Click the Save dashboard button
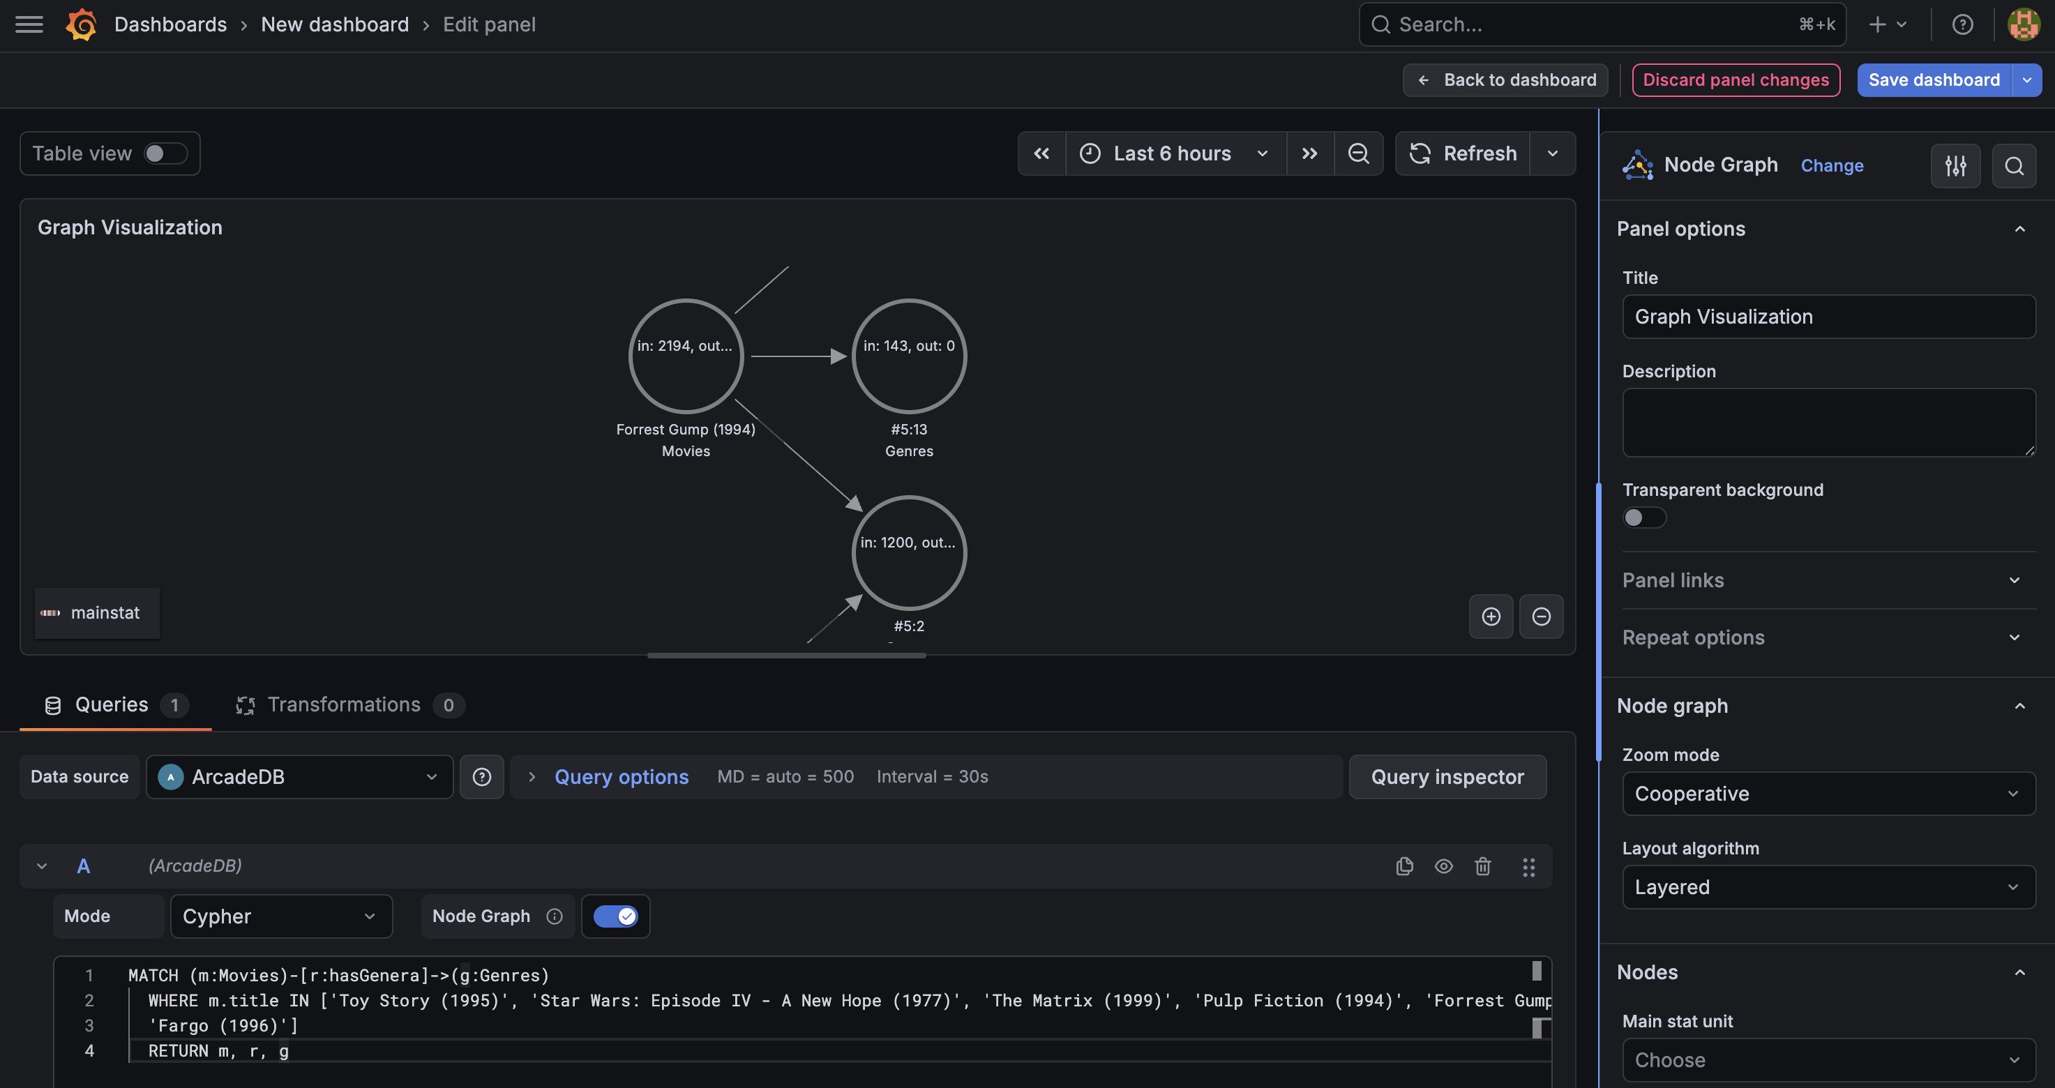Viewport: 2055px width, 1088px height. click(1934, 80)
